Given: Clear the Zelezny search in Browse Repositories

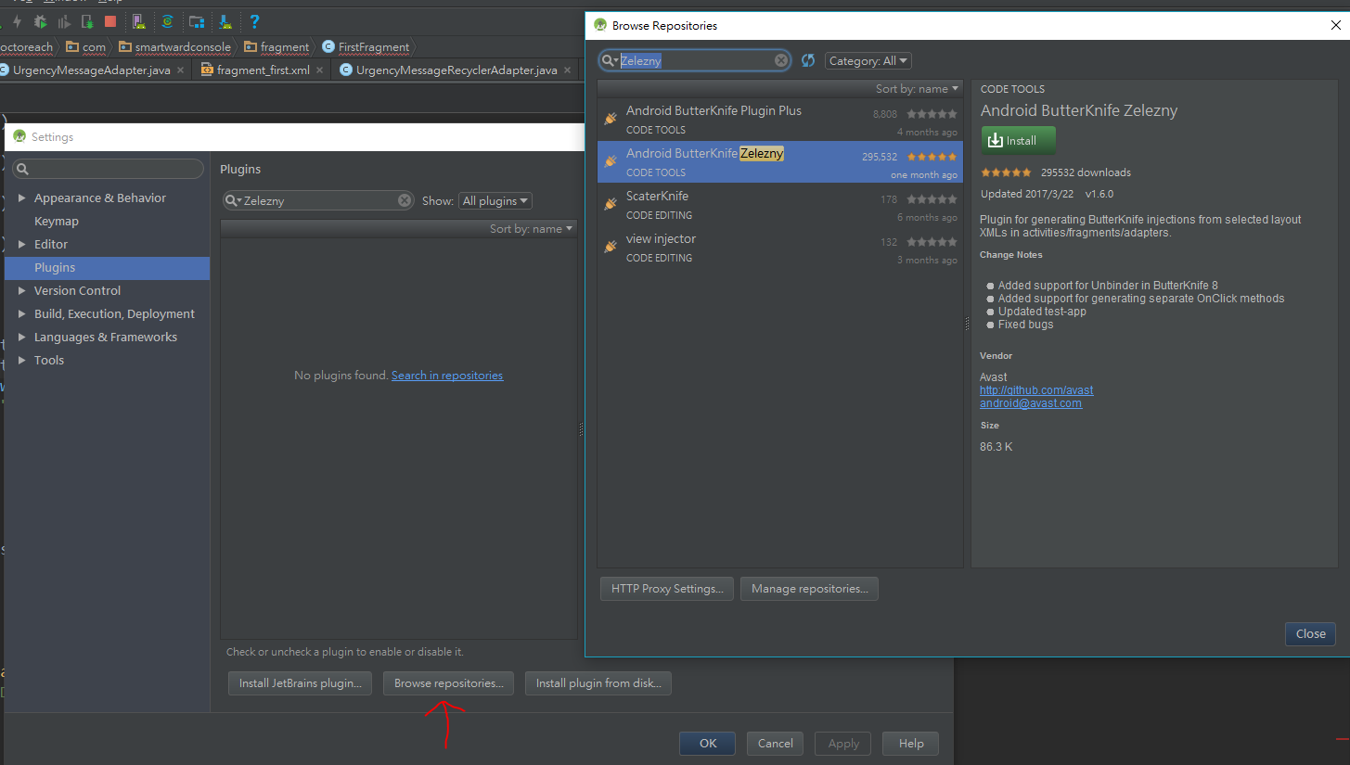Looking at the screenshot, I should 781,60.
